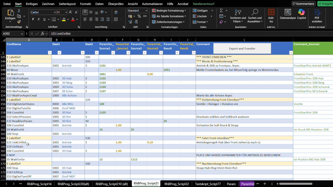The width and height of the screenshot is (333, 187).
Task: Click the AutoSum sigma icon
Action: point(221,10)
